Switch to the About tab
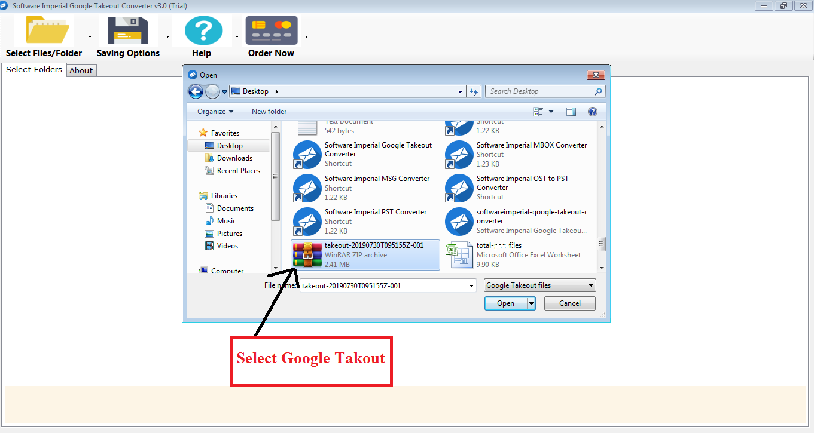The height and width of the screenshot is (433, 814). tap(81, 70)
